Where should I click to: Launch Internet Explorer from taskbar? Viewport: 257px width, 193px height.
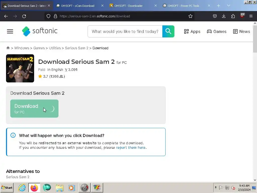coord(22,187)
